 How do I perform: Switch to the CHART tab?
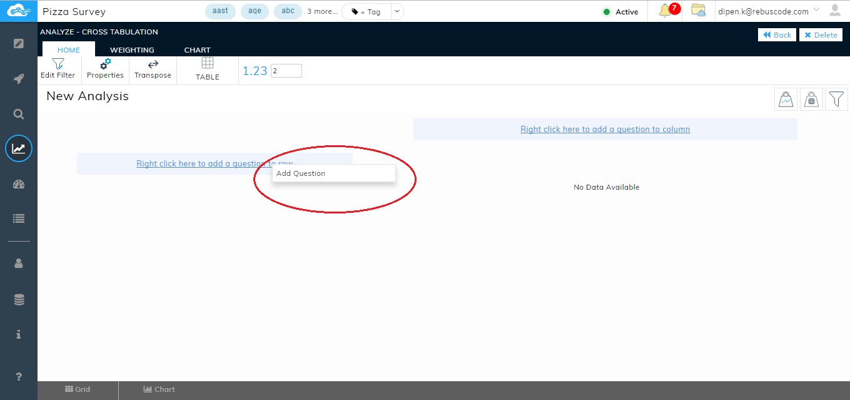[197, 49]
